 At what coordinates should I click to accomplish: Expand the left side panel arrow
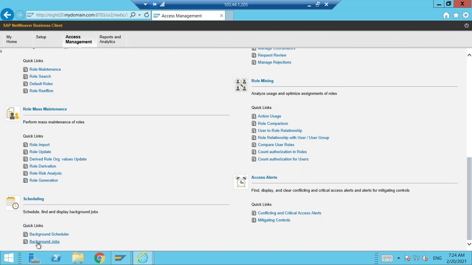tap(1, 51)
